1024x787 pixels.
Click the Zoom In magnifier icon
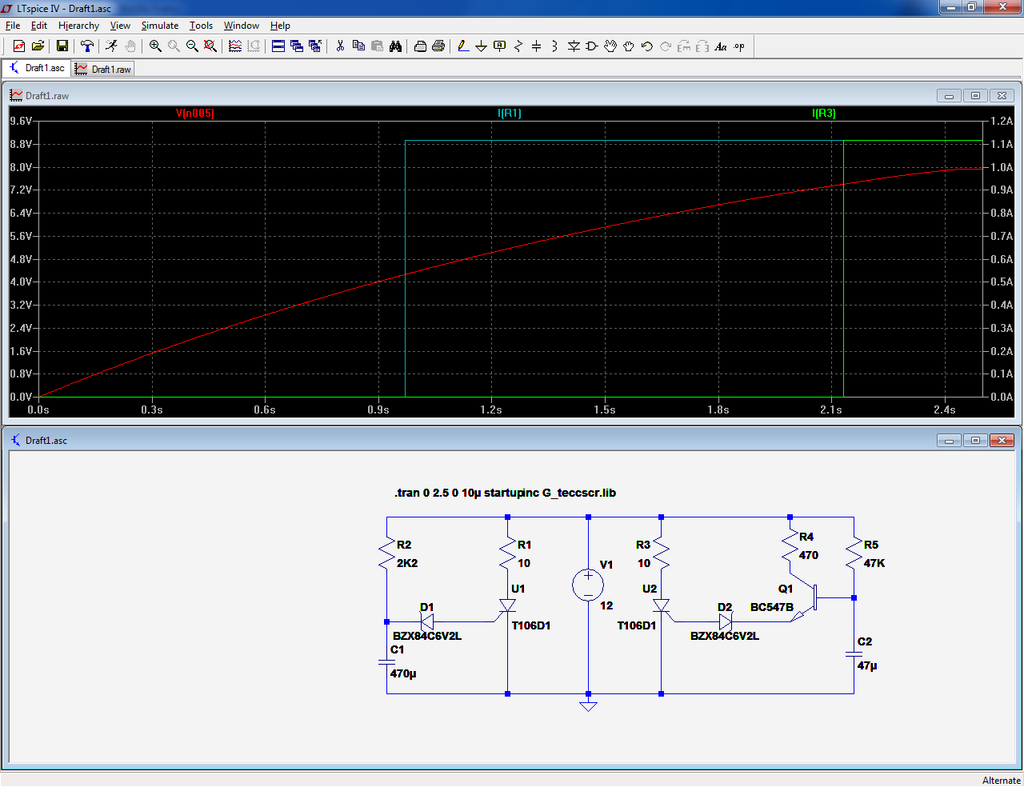tap(155, 46)
